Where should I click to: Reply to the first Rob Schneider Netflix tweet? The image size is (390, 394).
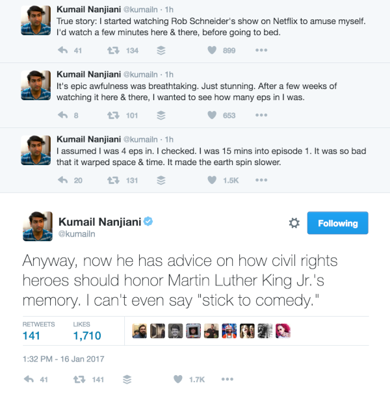[62, 50]
